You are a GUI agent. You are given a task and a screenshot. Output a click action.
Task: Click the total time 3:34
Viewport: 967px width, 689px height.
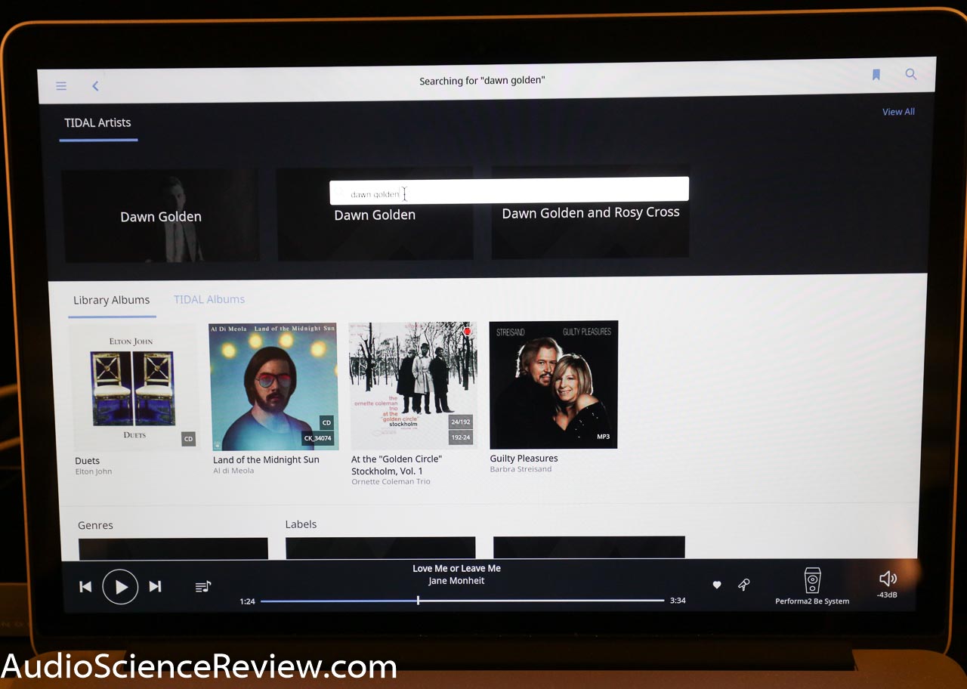678,601
